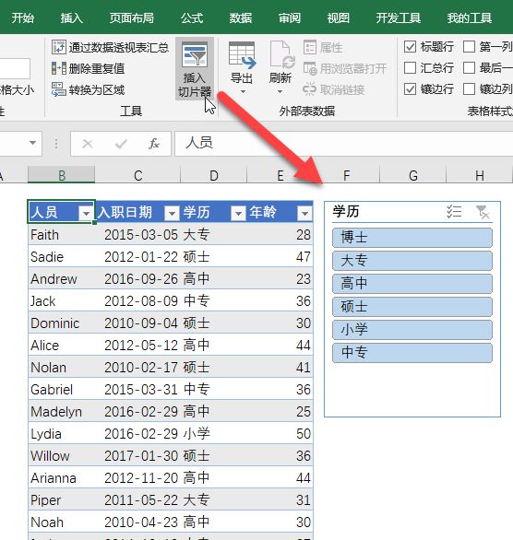Click the insert function fx icon

click(154, 143)
